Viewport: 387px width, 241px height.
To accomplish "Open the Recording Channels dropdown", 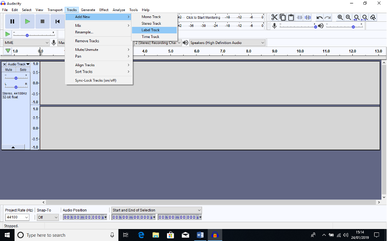I will click(x=158, y=43).
